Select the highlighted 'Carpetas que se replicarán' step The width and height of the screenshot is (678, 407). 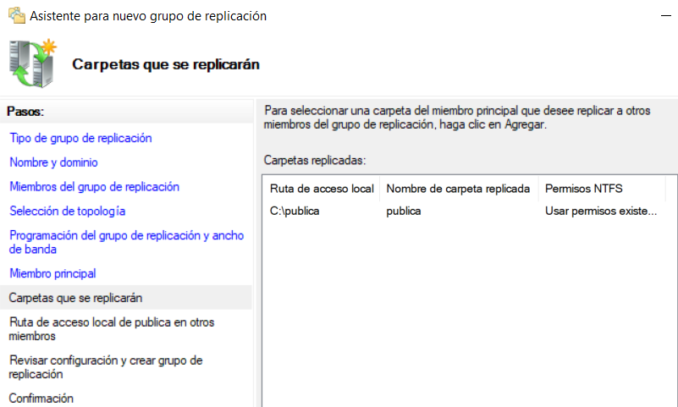[75, 298]
